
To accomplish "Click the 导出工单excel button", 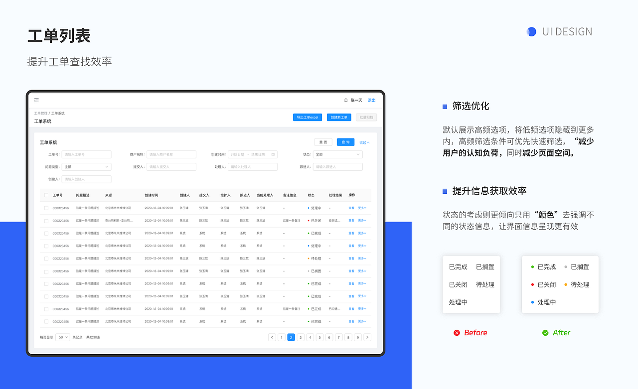I will [307, 117].
